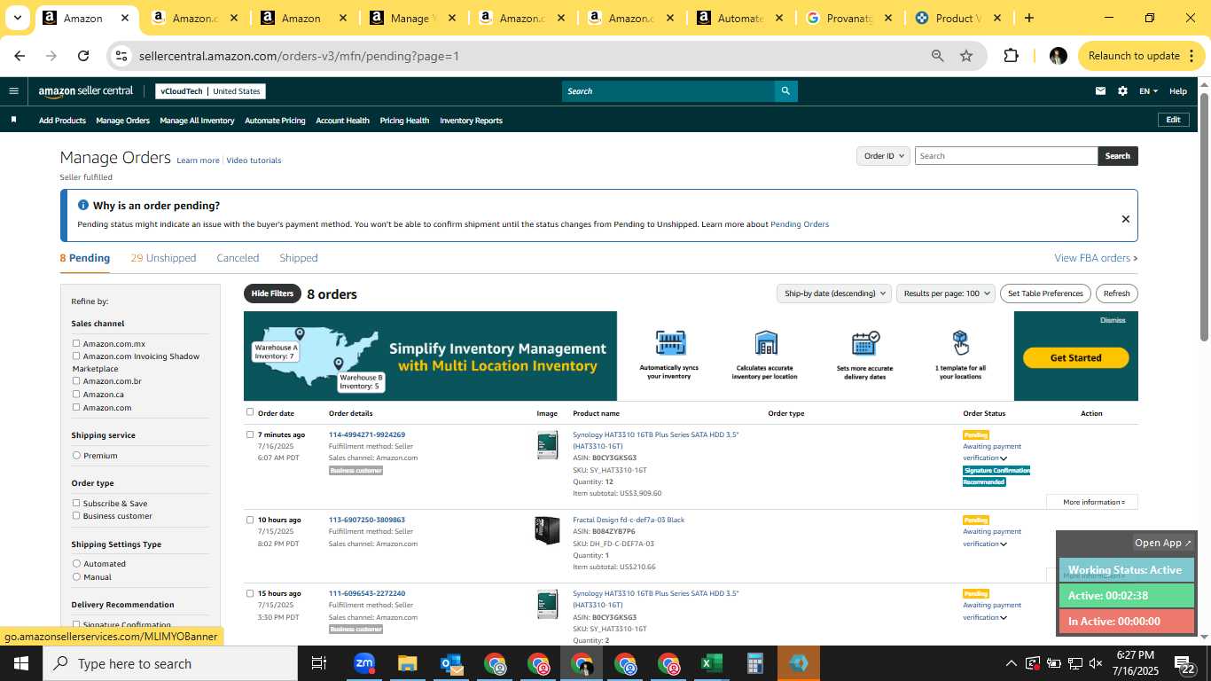Open Outlook from the taskbar
This screenshot has width=1211, height=681.
[x=450, y=663]
